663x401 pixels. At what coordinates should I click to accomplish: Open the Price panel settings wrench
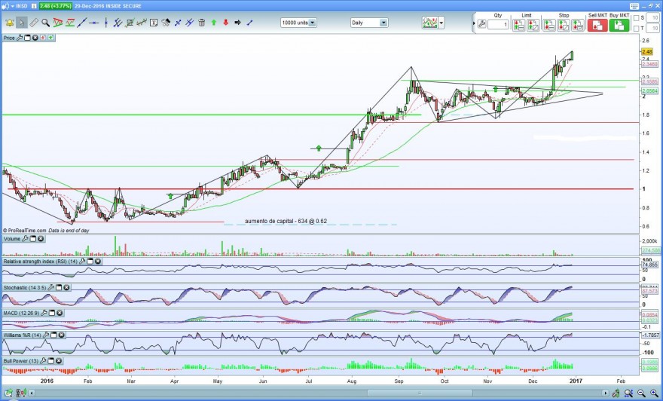point(19,38)
